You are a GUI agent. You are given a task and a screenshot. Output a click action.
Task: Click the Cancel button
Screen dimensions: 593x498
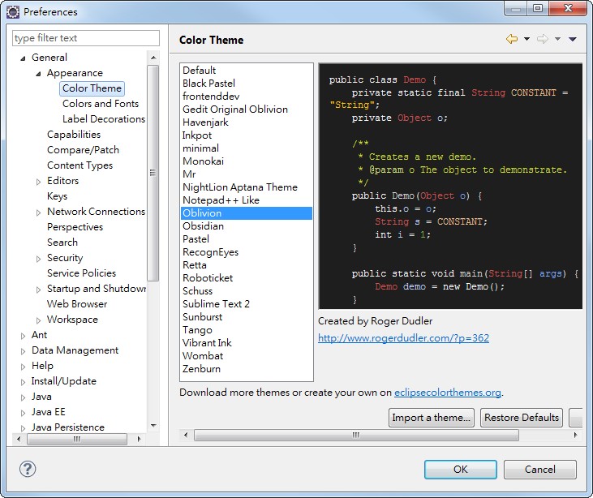tap(540, 470)
